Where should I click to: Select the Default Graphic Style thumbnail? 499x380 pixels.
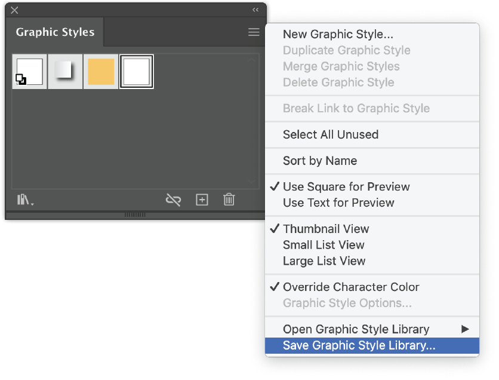click(x=30, y=72)
